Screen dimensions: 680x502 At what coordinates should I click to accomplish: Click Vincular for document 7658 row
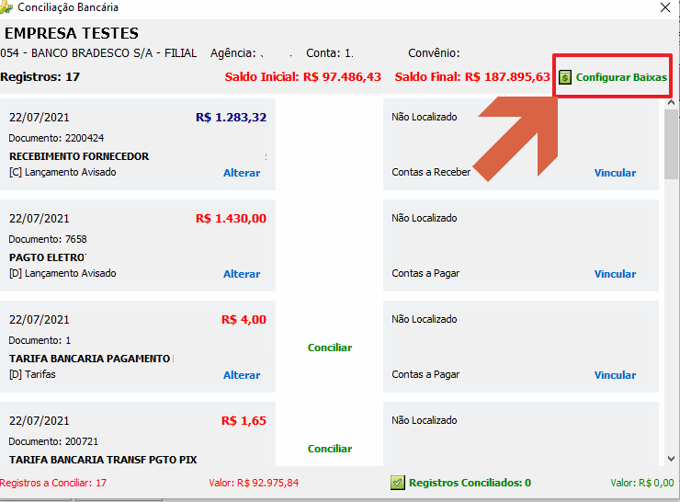615,274
